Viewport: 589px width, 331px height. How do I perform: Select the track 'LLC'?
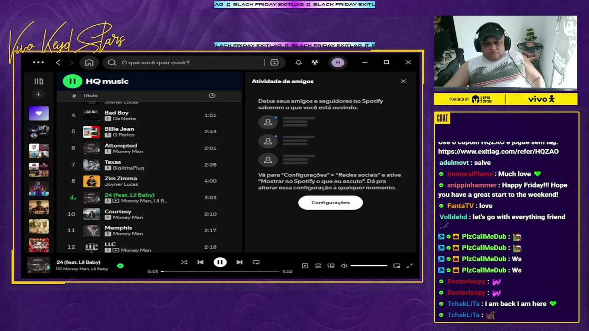(x=110, y=245)
